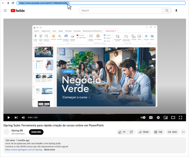Click the magnifier search button
The height and width of the screenshot is (157, 189).
click(167, 11)
